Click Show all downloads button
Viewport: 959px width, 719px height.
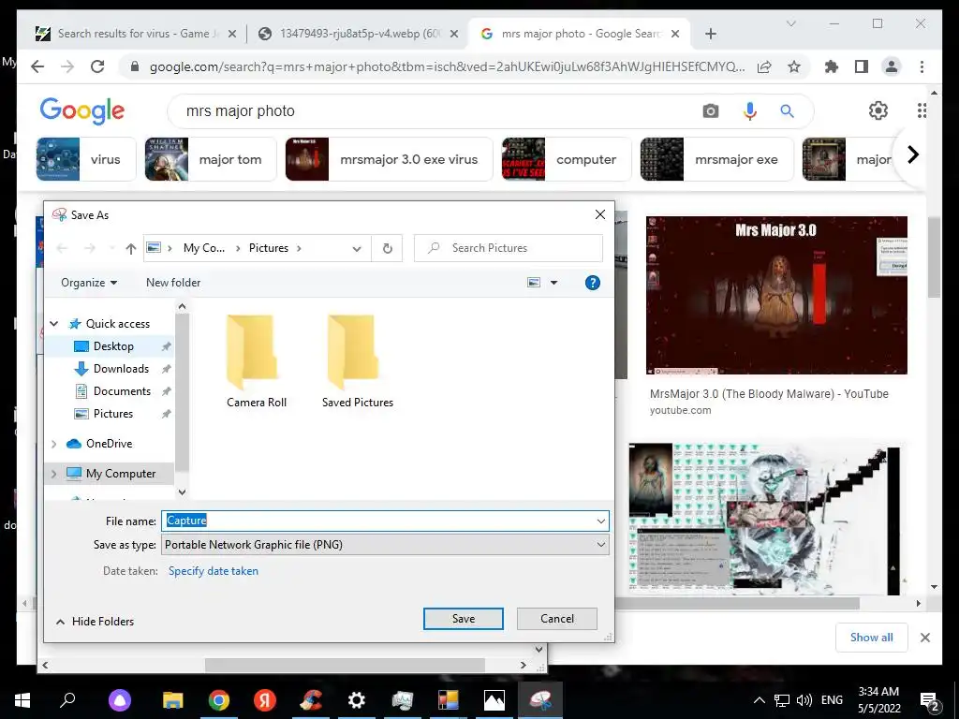pos(871,637)
